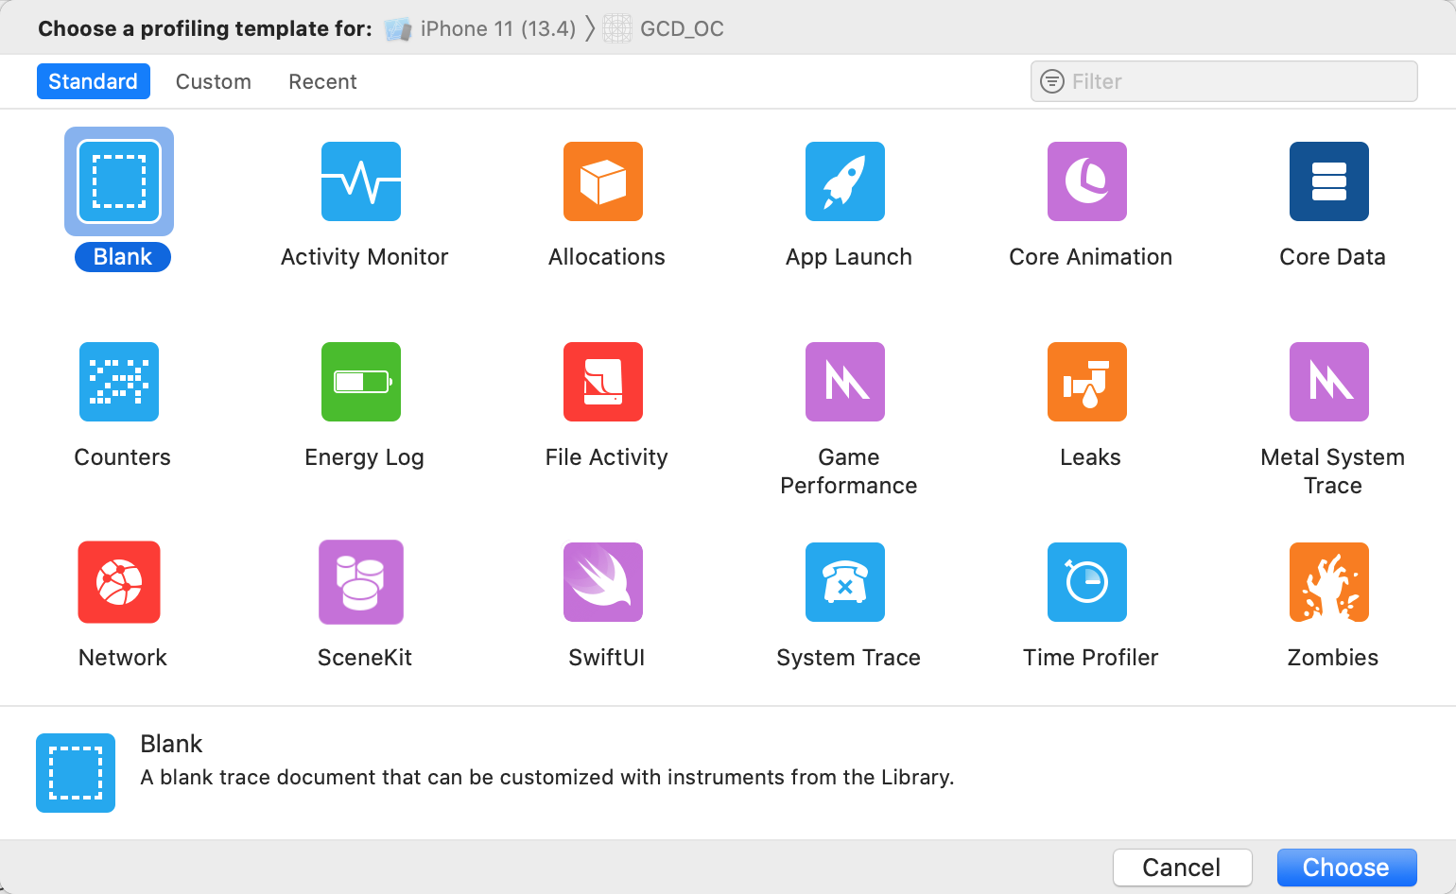
Task: Click the Game Performance label
Action: click(849, 472)
